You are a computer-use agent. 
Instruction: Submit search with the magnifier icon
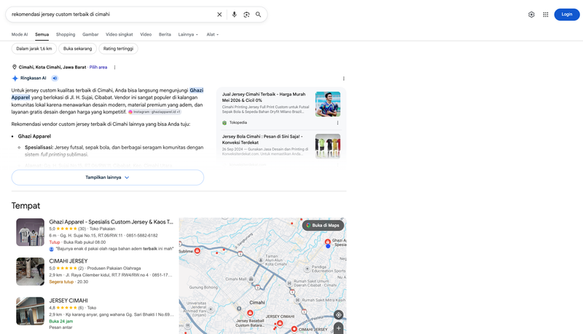(x=259, y=15)
